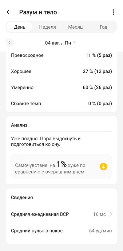This screenshot has width=123, height=251.
Task: Tap the Умеренно 60 % row
Action: [x=61, y=88]
